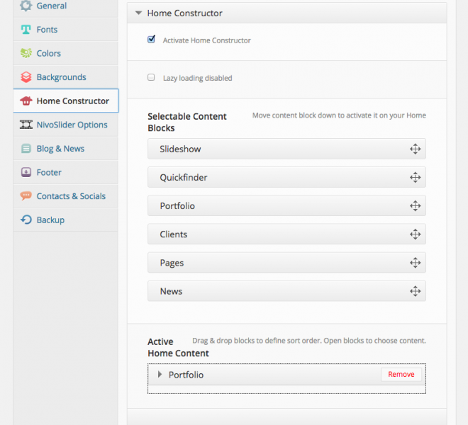The width and height of the screenshot is (468, 425).
Task: Click move handle on Slideshow block
Action: 416,149
